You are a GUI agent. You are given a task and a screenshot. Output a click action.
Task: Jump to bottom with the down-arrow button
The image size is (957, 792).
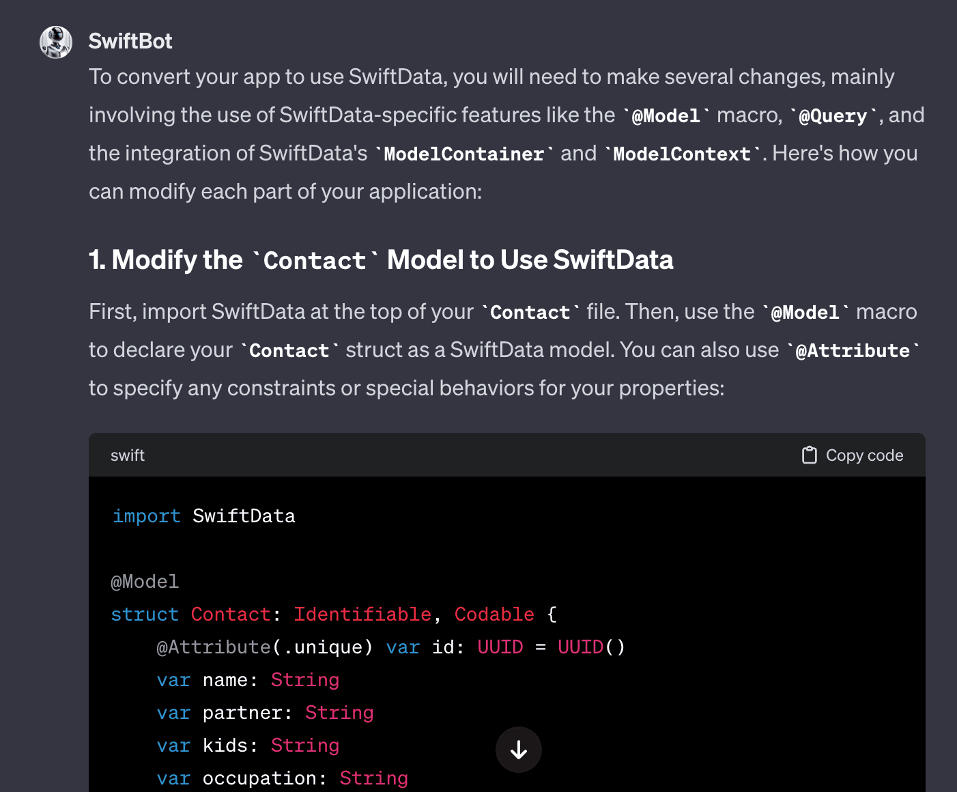519,750
